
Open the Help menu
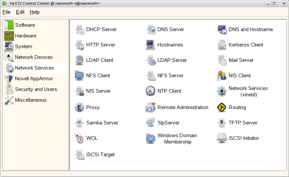[x=35, y=12]
